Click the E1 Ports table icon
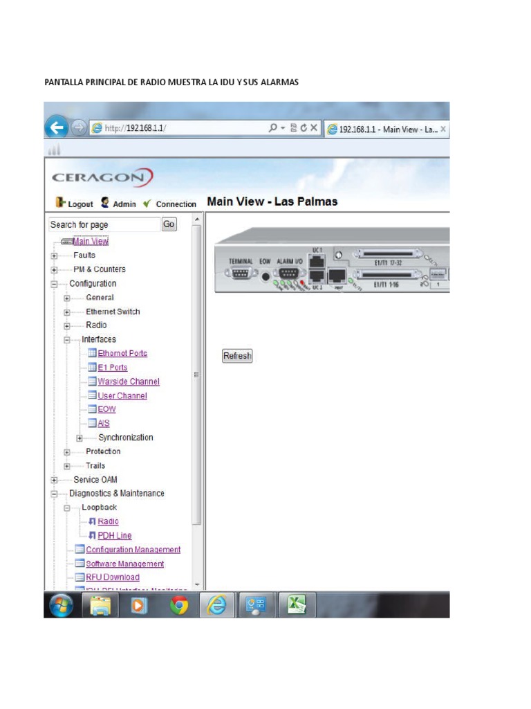Screen dimensions: 531x709 click(92, 367)
